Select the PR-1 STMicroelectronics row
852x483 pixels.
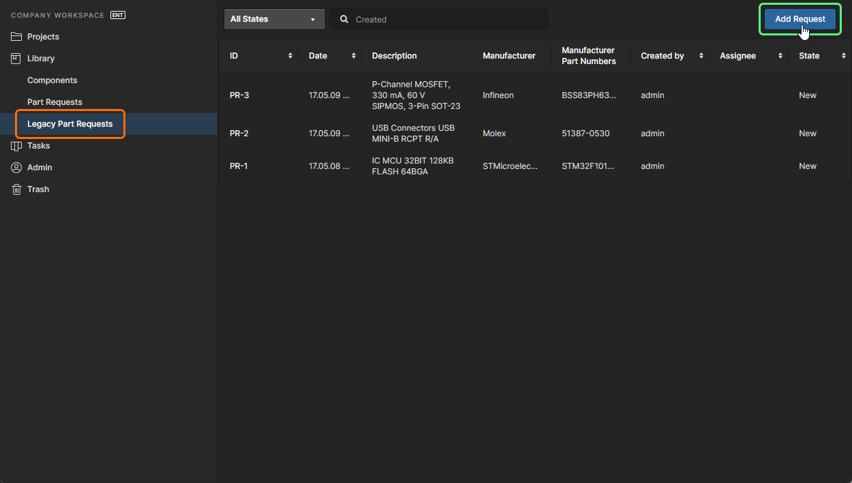pyautogui.click(x=510, y=166)
